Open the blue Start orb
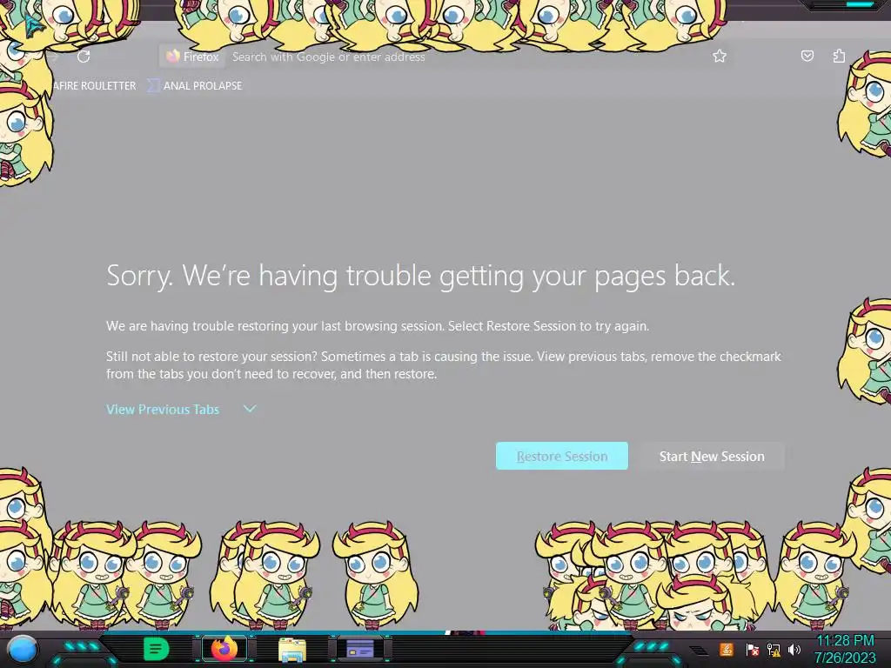Screen dimensions: 891x668 (x=23, y=649)
